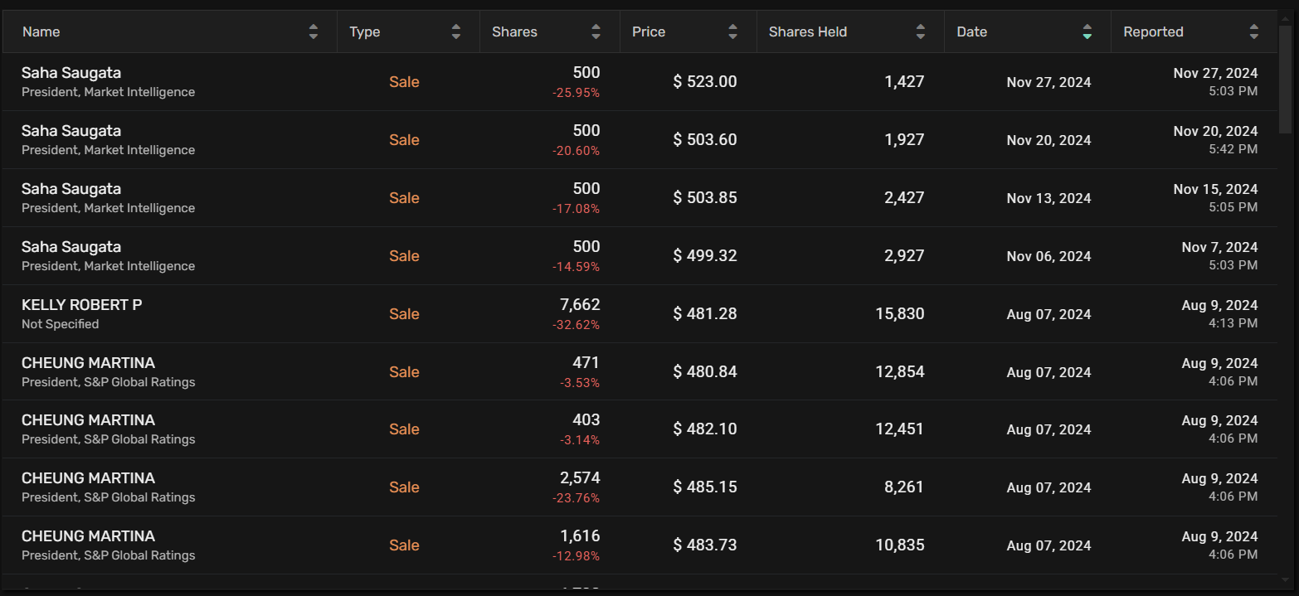Click shares held value 1,927
This screenshot has height=596, width=1299.
click(904, 140)
